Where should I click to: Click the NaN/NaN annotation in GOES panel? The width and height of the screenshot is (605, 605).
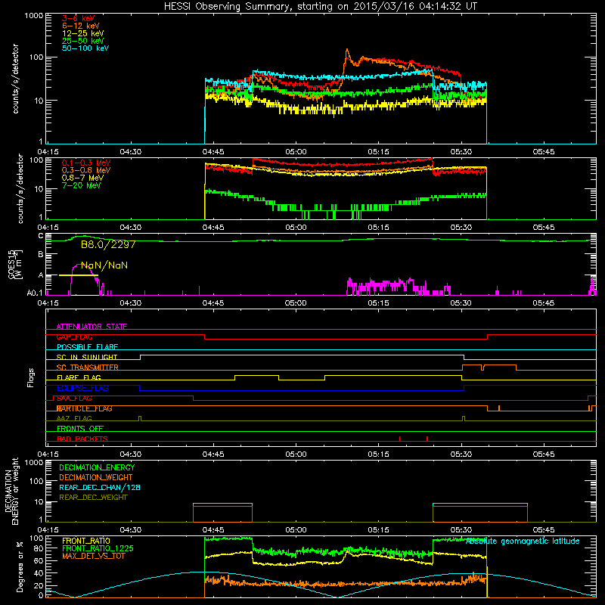[x=104, y=265]
